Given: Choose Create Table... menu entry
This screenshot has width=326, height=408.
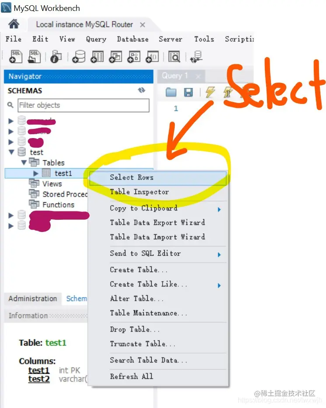Looking at the screenshot, I should [x=158, y=270].
